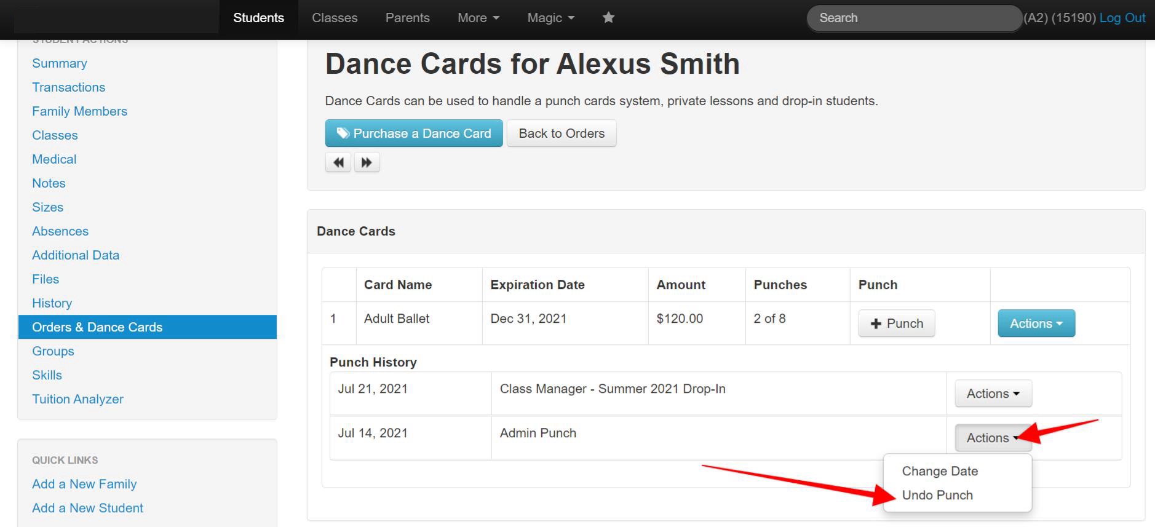Click Purchase a Dance Card button
1155x527 pixels.
tap(414, 133)
